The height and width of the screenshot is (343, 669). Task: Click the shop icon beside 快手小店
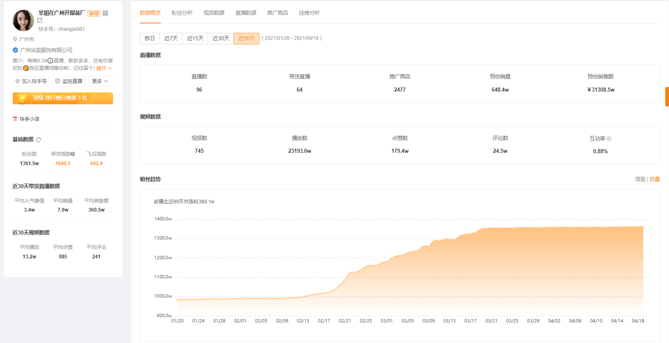(15, 119)
